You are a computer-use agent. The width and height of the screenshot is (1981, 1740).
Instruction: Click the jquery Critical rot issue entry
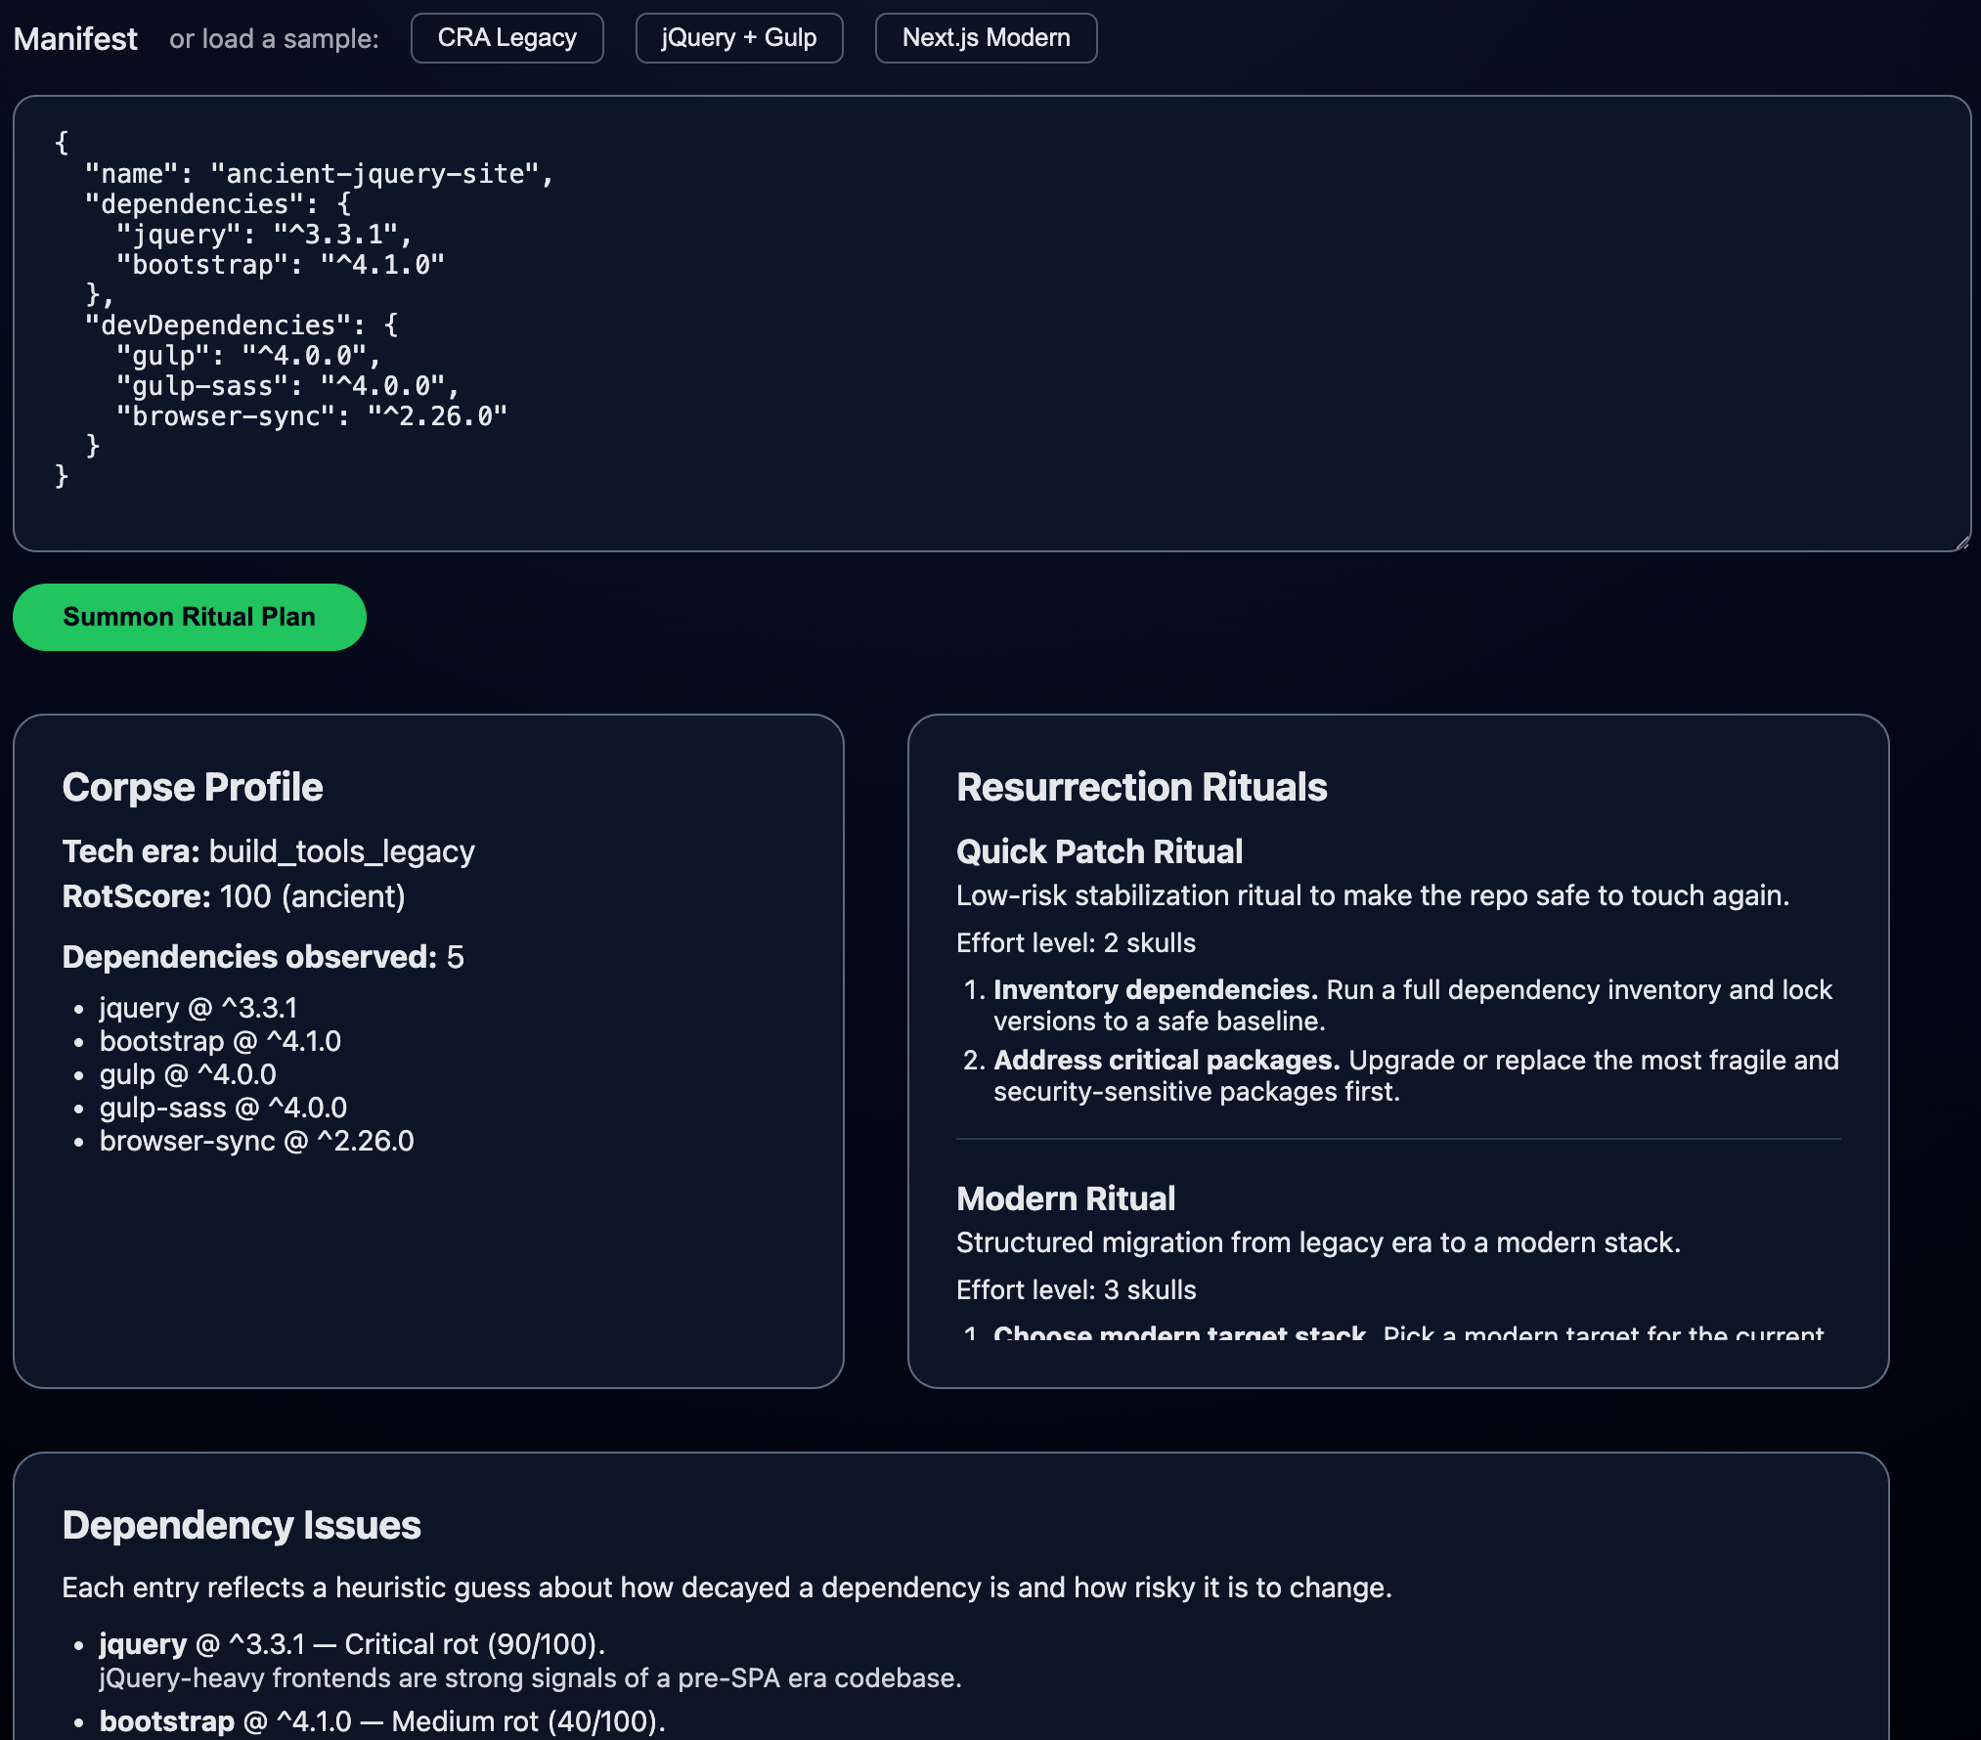coord(352,1644)
